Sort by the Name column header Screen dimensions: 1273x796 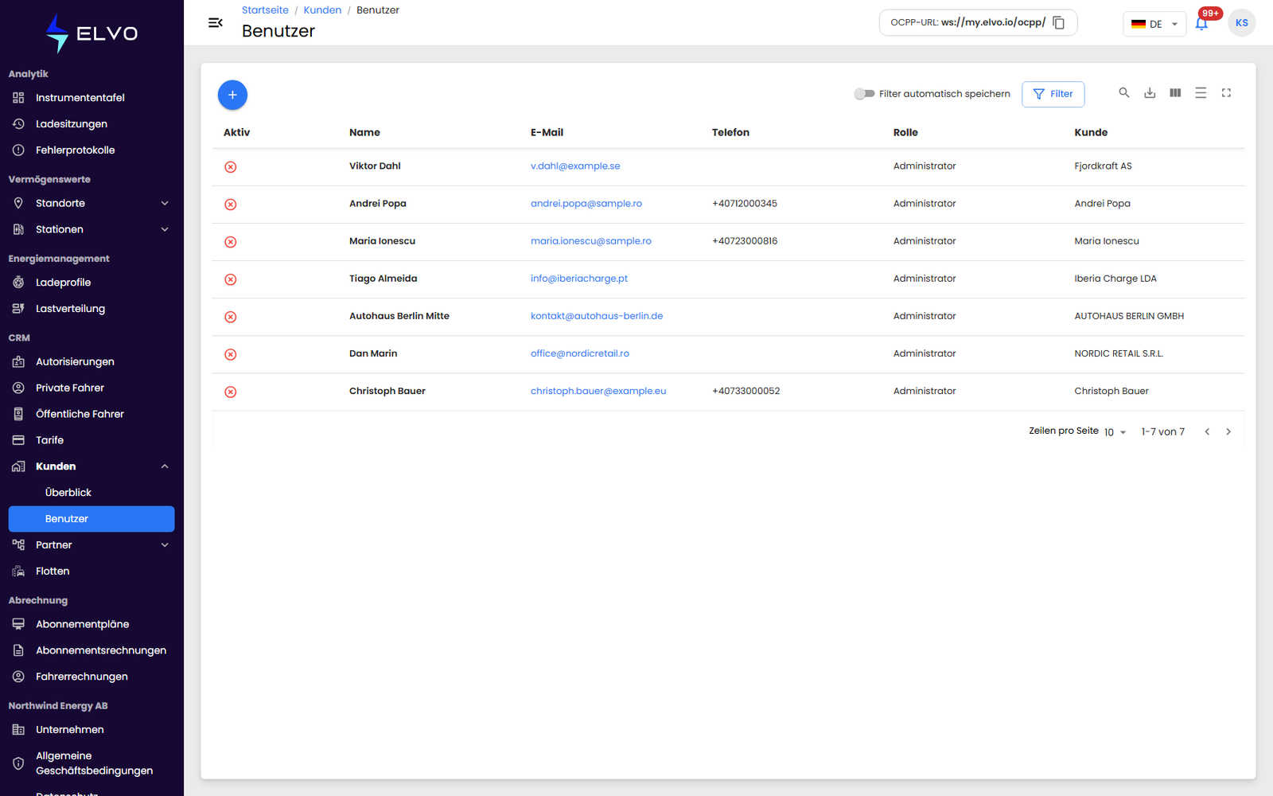tap(364, 133)
